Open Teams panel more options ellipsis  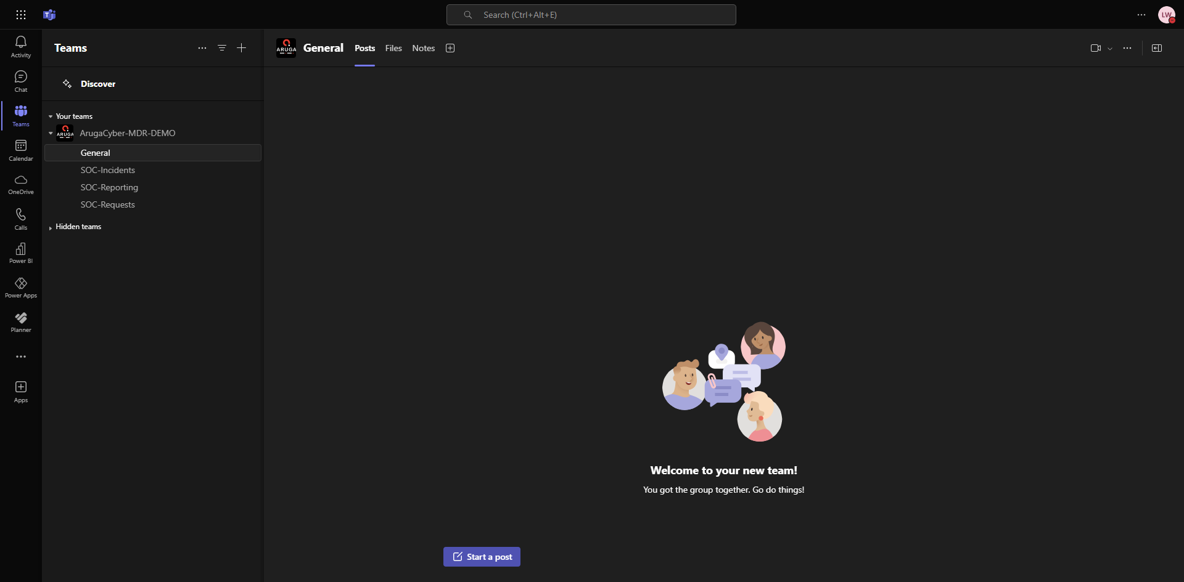tap(202, 48)
